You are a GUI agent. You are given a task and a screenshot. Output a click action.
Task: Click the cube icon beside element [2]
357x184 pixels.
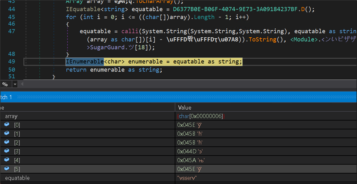click(x=7, y=142)
